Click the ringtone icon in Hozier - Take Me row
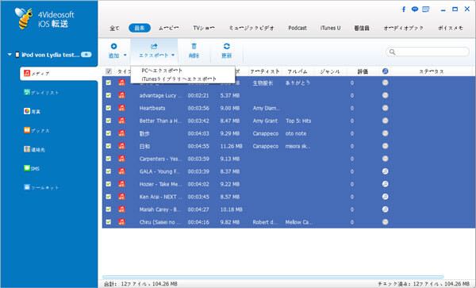Viewport: 476px width, 288px height. tap(385, 184)
